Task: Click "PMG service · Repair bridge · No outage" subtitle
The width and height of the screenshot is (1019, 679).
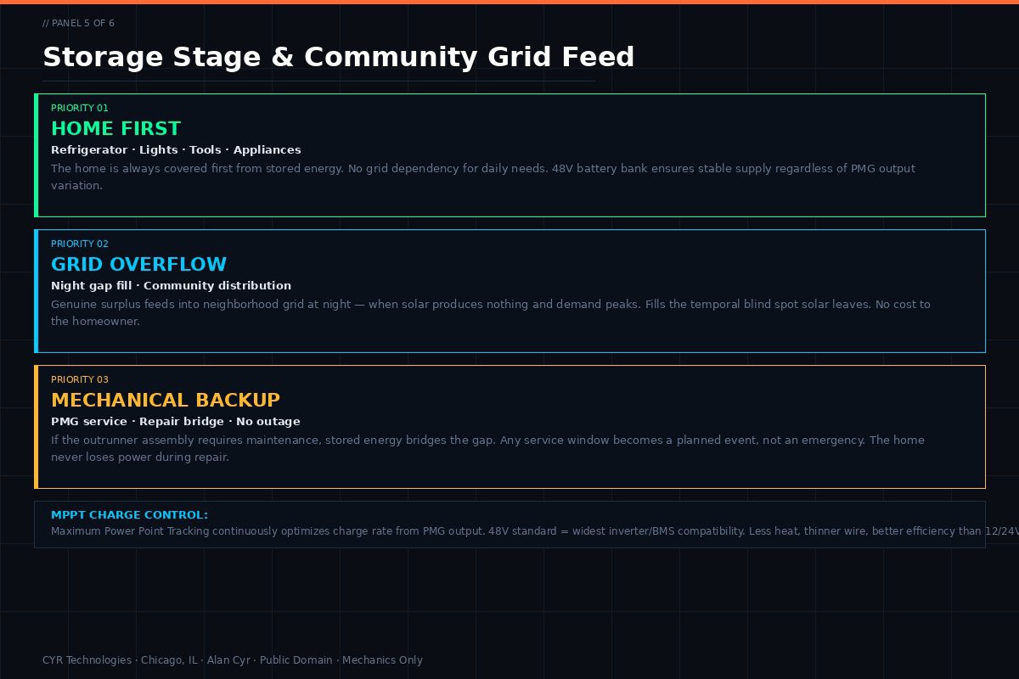Action: pyautogui.click(x=175, y=422)
